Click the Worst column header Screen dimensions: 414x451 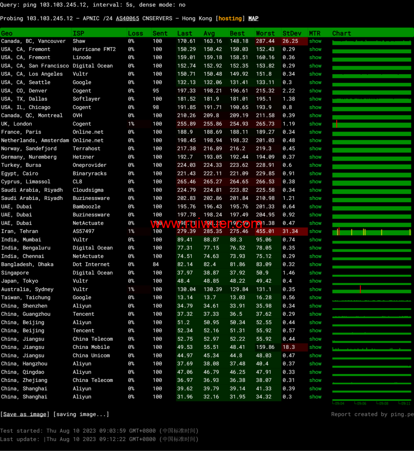(x=265, y=33)
